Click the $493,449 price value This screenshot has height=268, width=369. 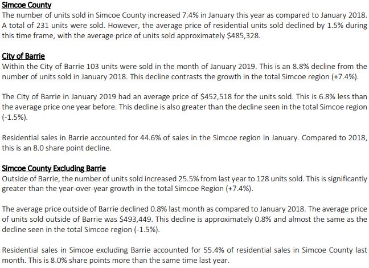(136, 220)
